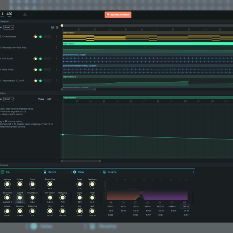
Task: Open the Revamp device options menu
Action: tap(193, 172)
